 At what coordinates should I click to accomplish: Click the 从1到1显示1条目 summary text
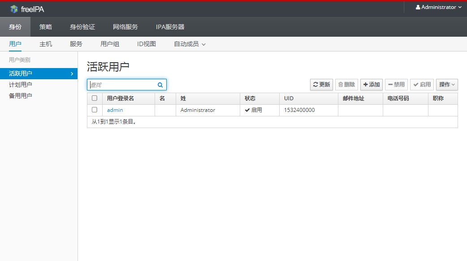click(115, 122)
